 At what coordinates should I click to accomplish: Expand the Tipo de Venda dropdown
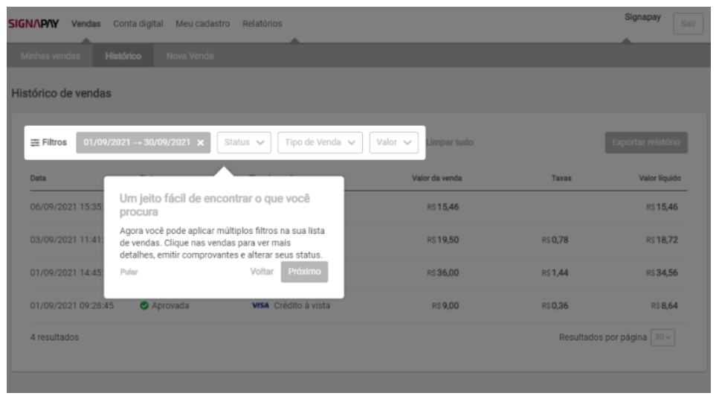(x=320, y=142)
